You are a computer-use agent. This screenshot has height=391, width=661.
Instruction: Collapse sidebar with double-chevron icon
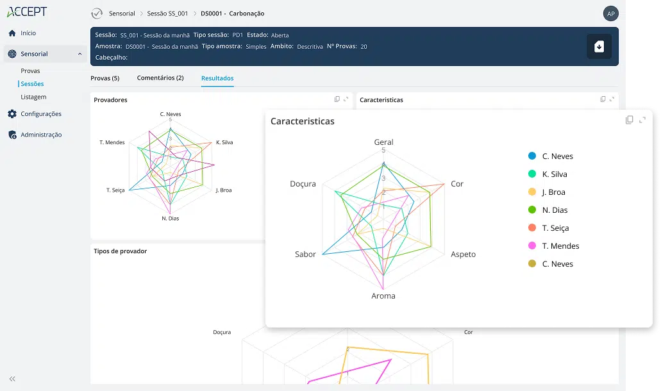[12, 379]
